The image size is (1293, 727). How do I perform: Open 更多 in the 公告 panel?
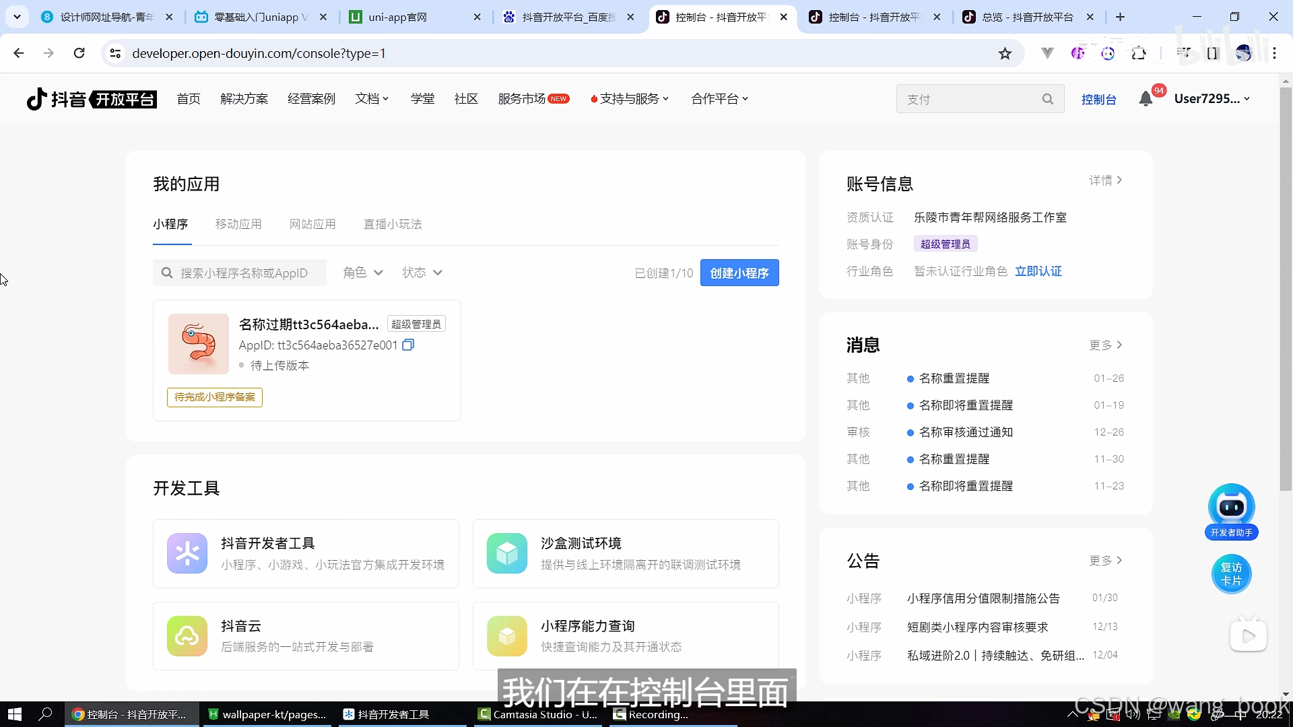tap(1106, 561)
